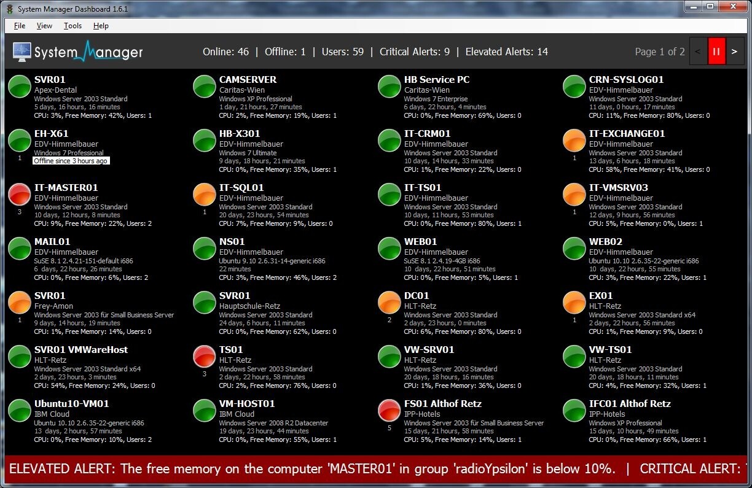The width and height of the screenshot is (752, 488).
Task: Click the red status icon for IT-MASTER01
Action: [x=20, y=195]
